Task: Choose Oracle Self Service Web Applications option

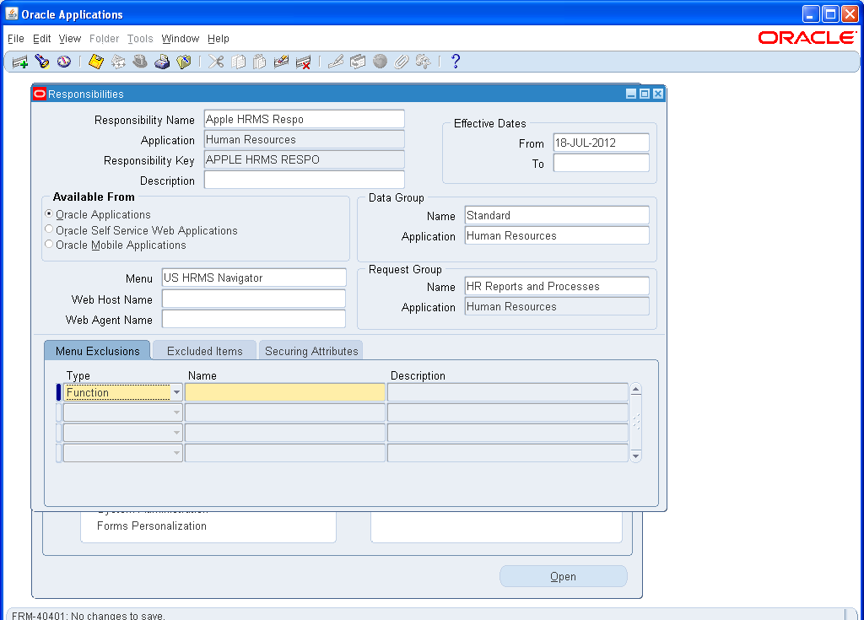Action: point(49,229)
